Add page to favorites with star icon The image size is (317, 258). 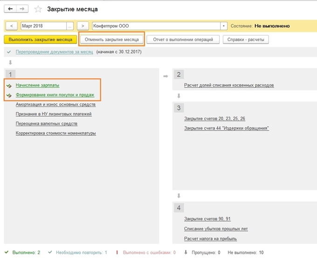click(38, 9)
